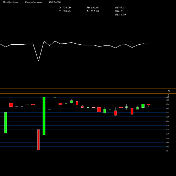Click the 139 price axis label

(x=168, y=117)
